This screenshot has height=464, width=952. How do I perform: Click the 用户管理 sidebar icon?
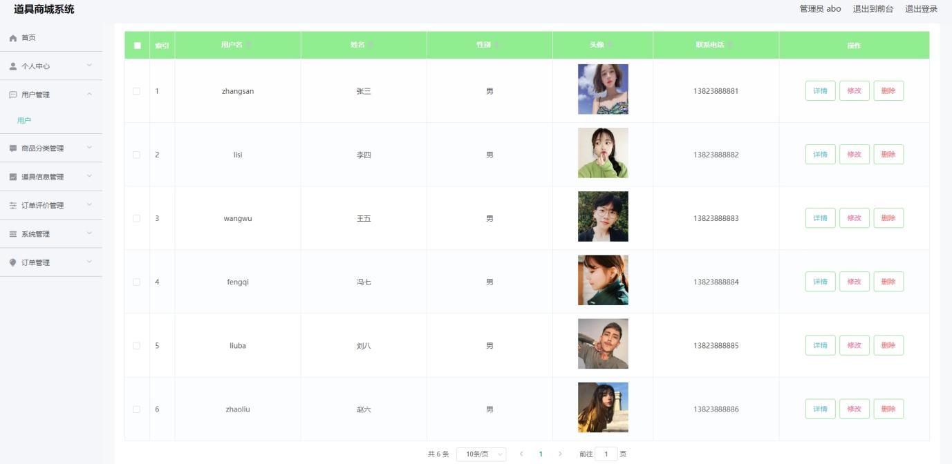click(x=12, y=95)
